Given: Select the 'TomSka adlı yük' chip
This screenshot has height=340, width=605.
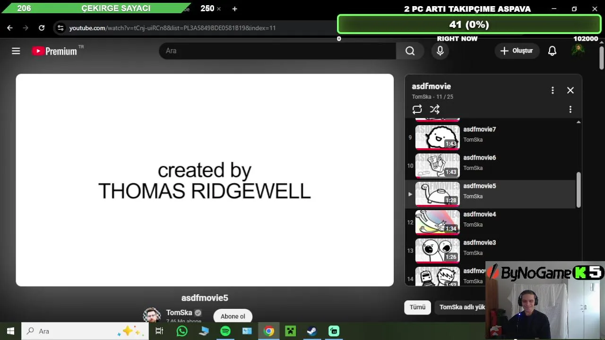Looking at the screenshot, I should point(461,307).
